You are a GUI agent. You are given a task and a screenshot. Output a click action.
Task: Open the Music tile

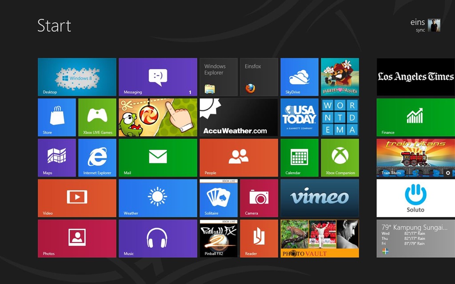158,238
